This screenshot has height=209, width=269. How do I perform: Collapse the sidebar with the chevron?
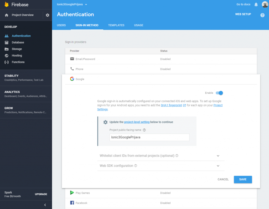click(x=45, y=205)
